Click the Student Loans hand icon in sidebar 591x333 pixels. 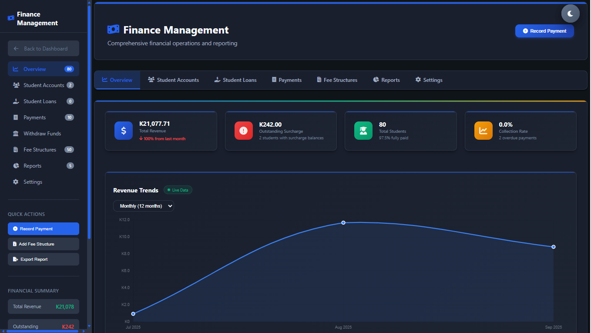point(16,101)
